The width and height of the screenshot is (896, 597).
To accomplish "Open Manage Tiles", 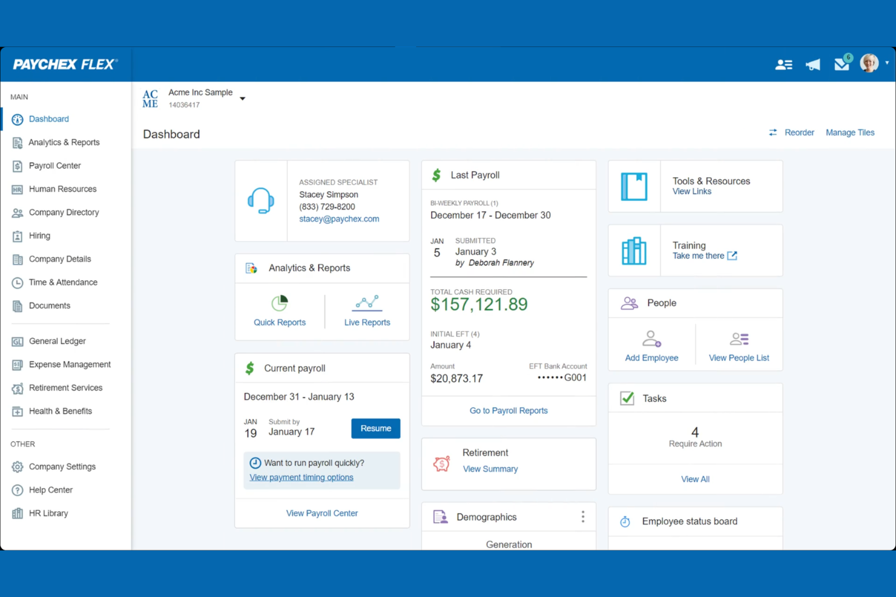I will [x=850, y=132].
